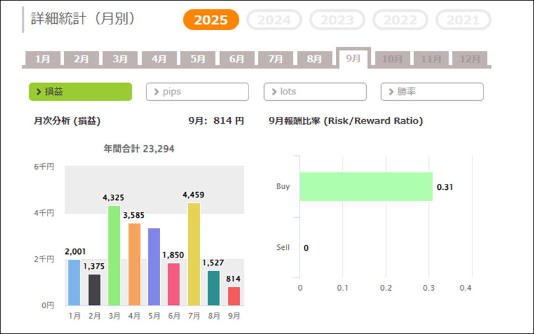534x334 pixels.
Task: Click the disabled 12月 tab
Action: (469, 59)
